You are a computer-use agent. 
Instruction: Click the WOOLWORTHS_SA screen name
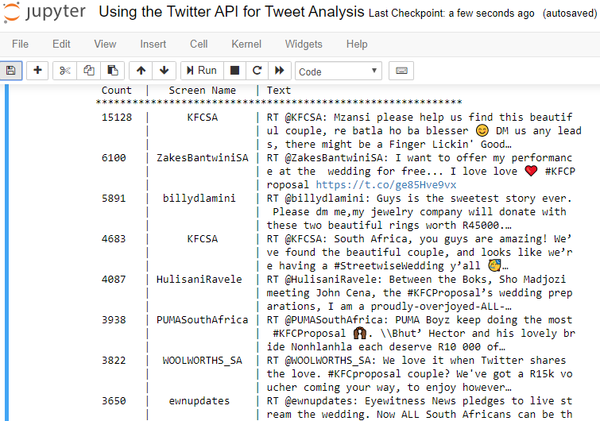click(x=203, y=361)
